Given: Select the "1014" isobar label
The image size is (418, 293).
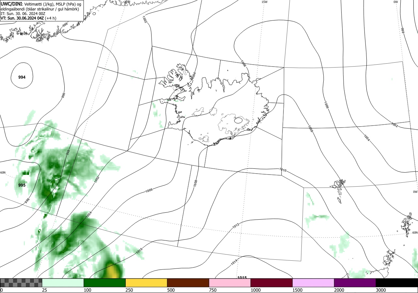Looking at the screenshot, I should 234,262.
